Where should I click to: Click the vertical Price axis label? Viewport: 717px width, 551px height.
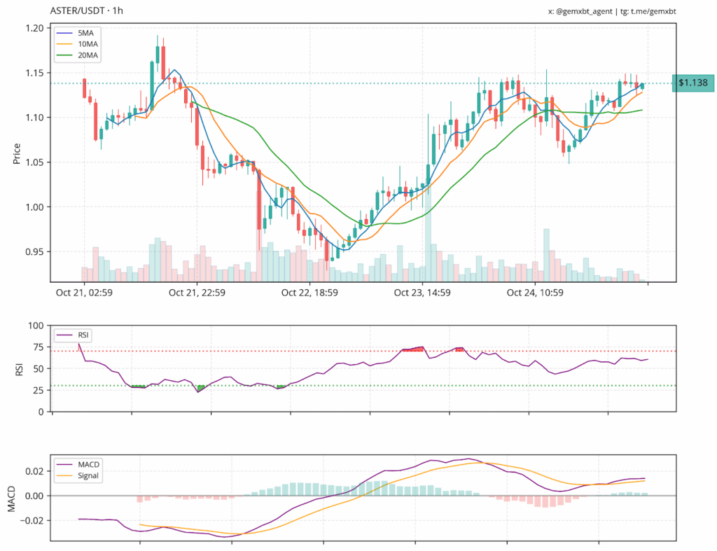[x=17, y=153]
